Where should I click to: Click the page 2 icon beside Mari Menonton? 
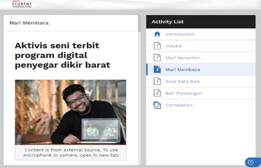(x=157, y=58)
